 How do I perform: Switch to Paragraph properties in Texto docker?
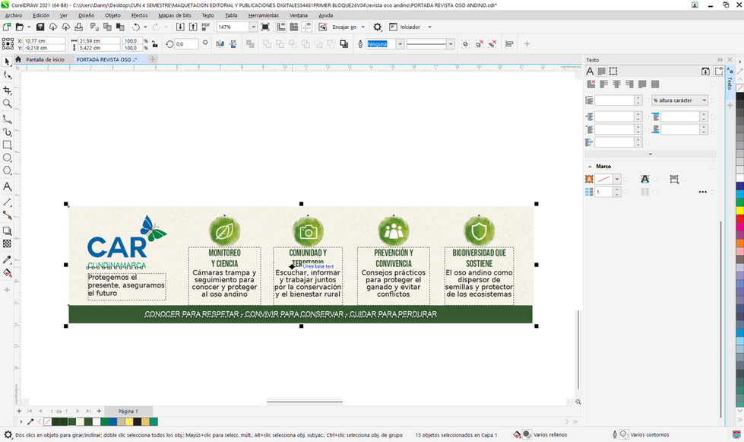pos(602,72)
